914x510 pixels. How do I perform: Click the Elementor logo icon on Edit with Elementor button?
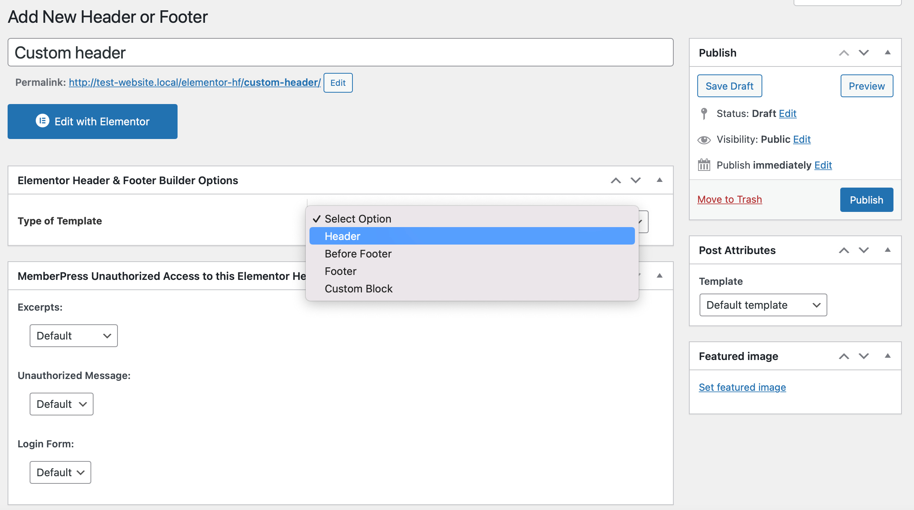tap(43, 121)
